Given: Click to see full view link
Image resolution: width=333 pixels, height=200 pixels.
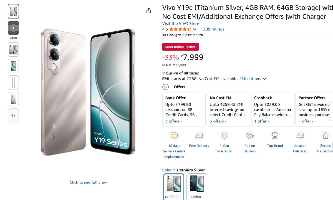Looking at the screenshot, I should 88,182.
